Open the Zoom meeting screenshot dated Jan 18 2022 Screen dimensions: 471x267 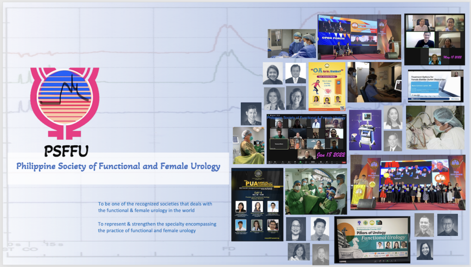point(307,139)
